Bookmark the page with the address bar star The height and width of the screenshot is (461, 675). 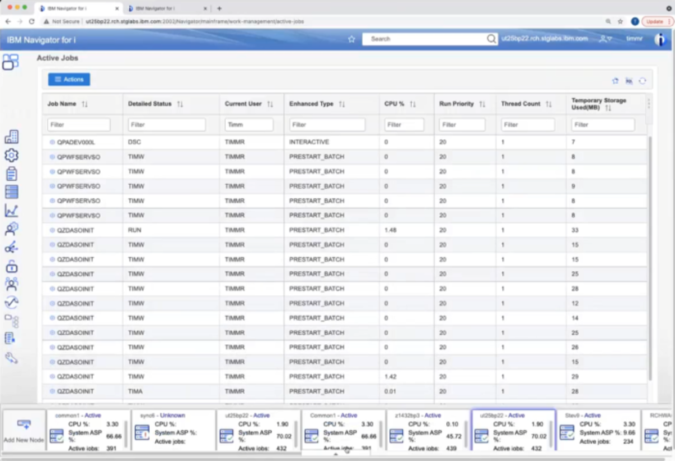pyautogui.click(x=620, y=21)
